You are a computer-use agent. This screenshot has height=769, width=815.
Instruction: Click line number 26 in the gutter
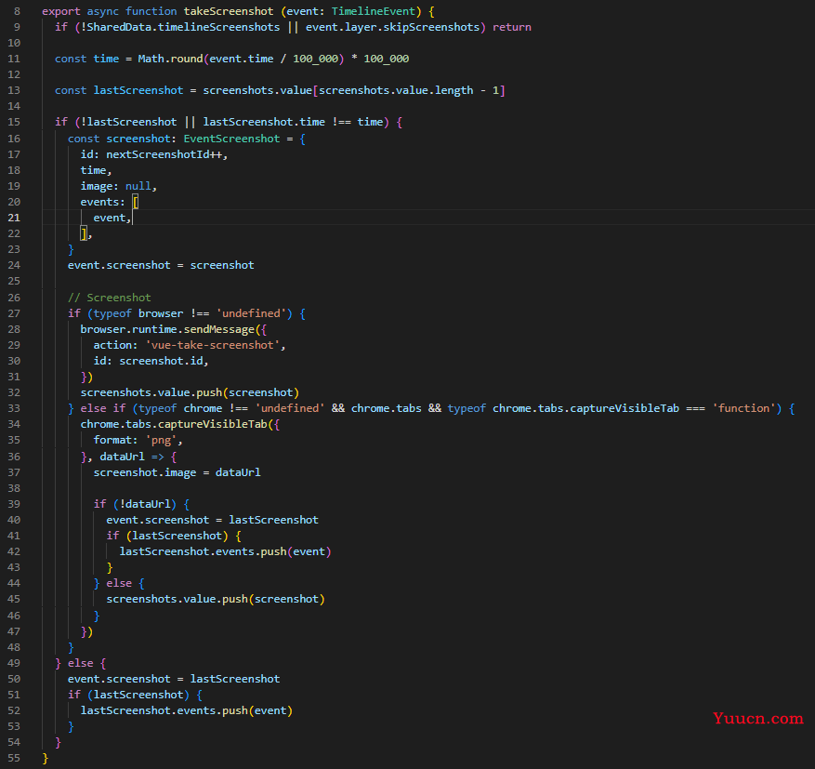[14, 298]
